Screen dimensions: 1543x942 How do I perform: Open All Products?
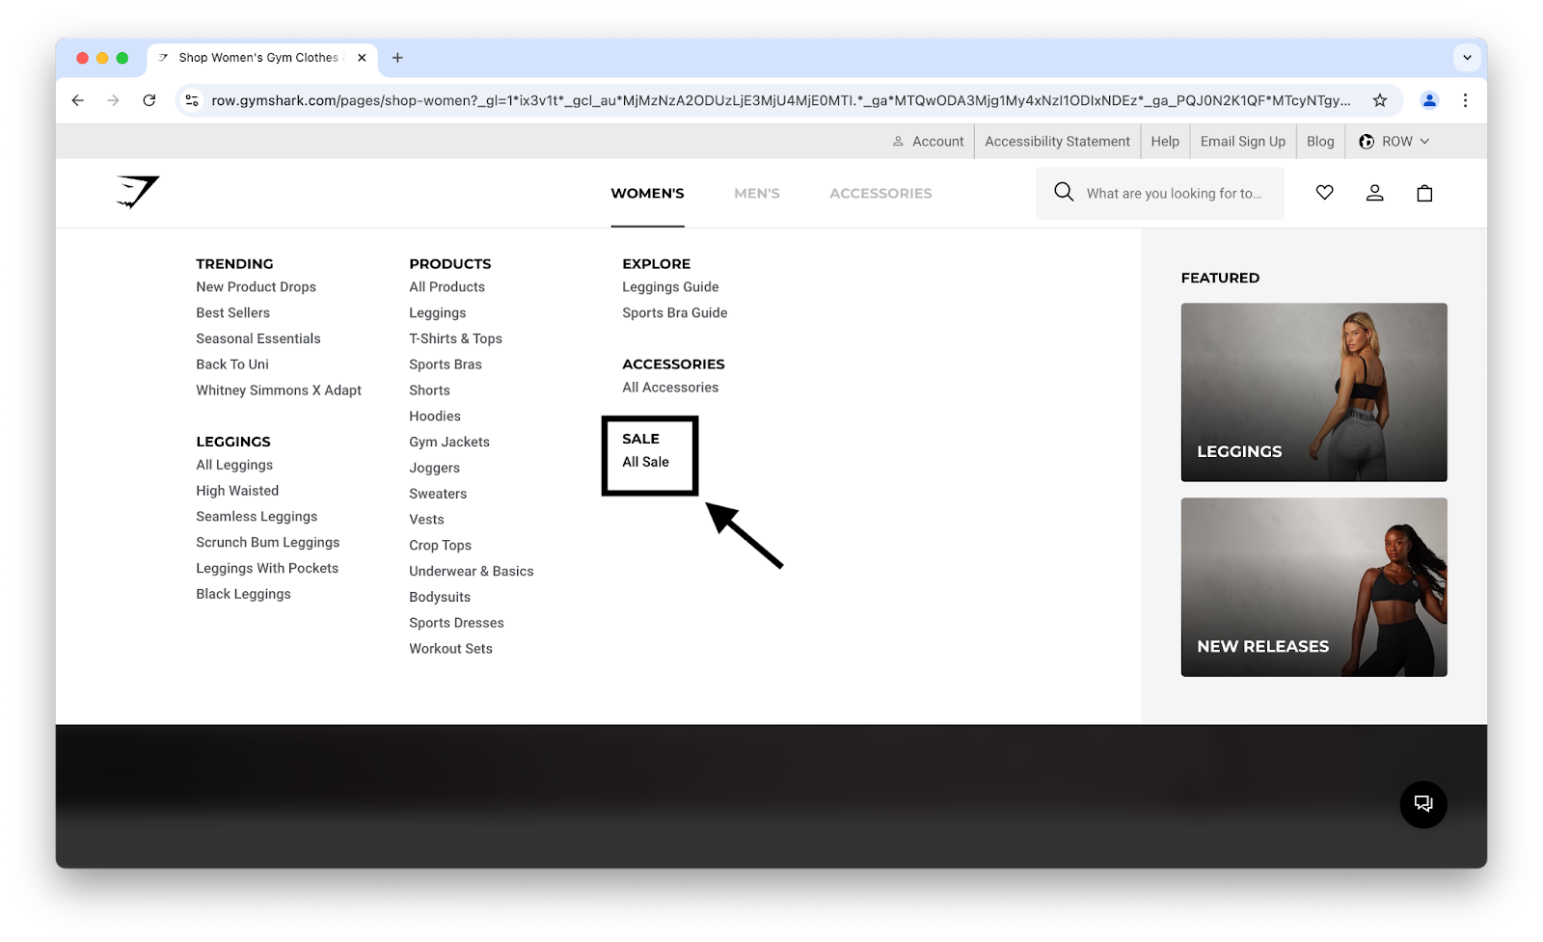447,286
